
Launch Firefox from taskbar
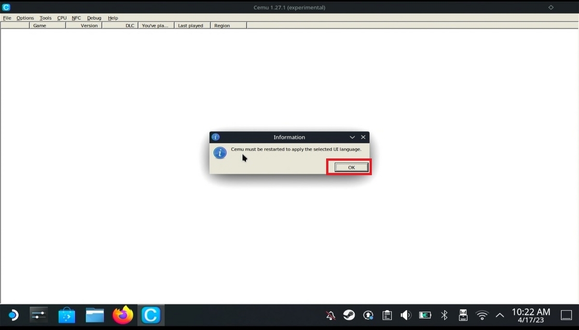(123, 316)
